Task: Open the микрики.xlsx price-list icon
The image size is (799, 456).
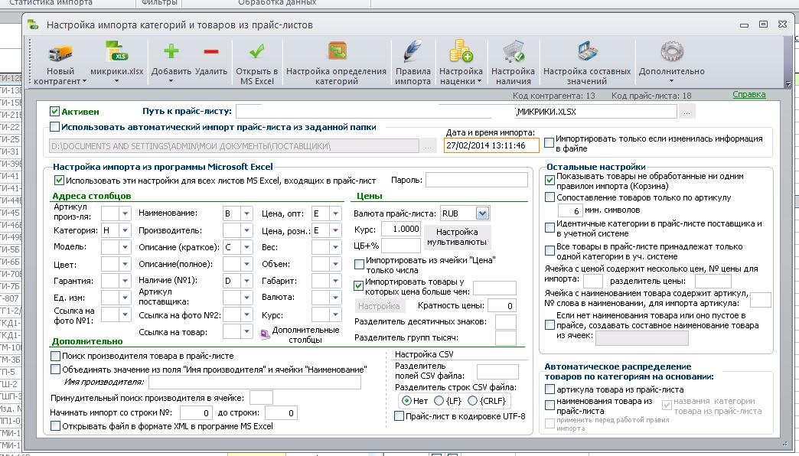Action: pyautogui.click(x=116, y=53)
